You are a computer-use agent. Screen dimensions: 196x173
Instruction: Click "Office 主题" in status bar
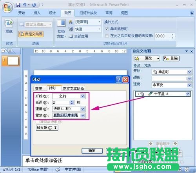(38, 169)
